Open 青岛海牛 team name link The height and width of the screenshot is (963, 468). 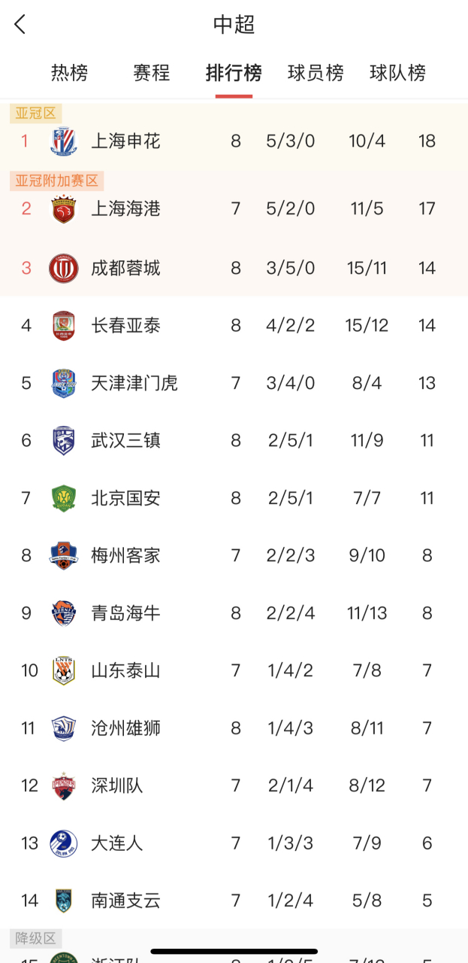(x=125, y=613)
